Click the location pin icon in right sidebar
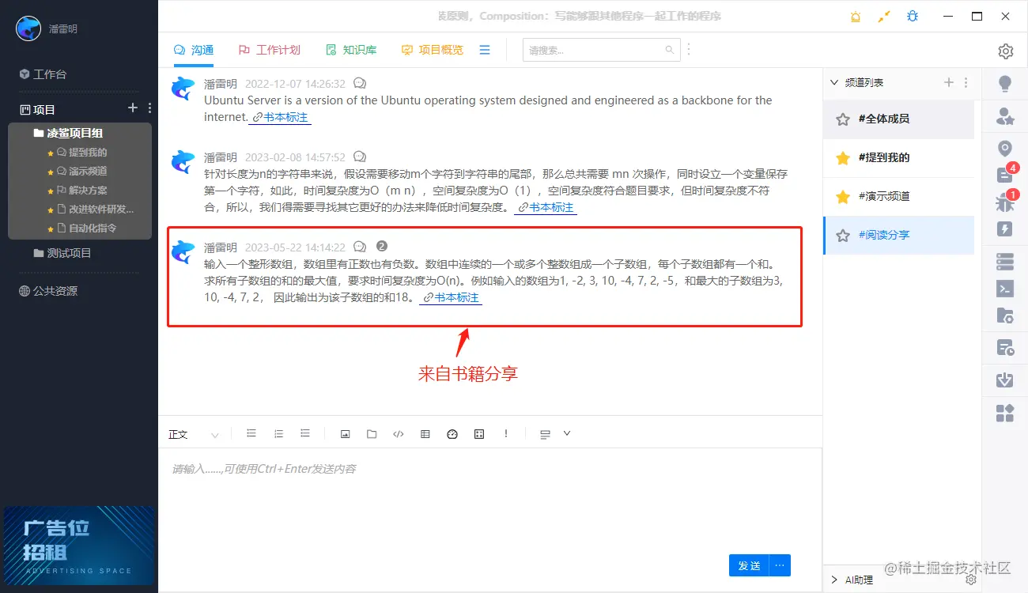The height and width of the screenshot is (593, 1028). click(1005, 149)
